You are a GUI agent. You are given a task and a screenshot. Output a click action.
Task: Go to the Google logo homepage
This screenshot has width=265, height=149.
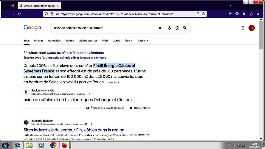point(32,27)
